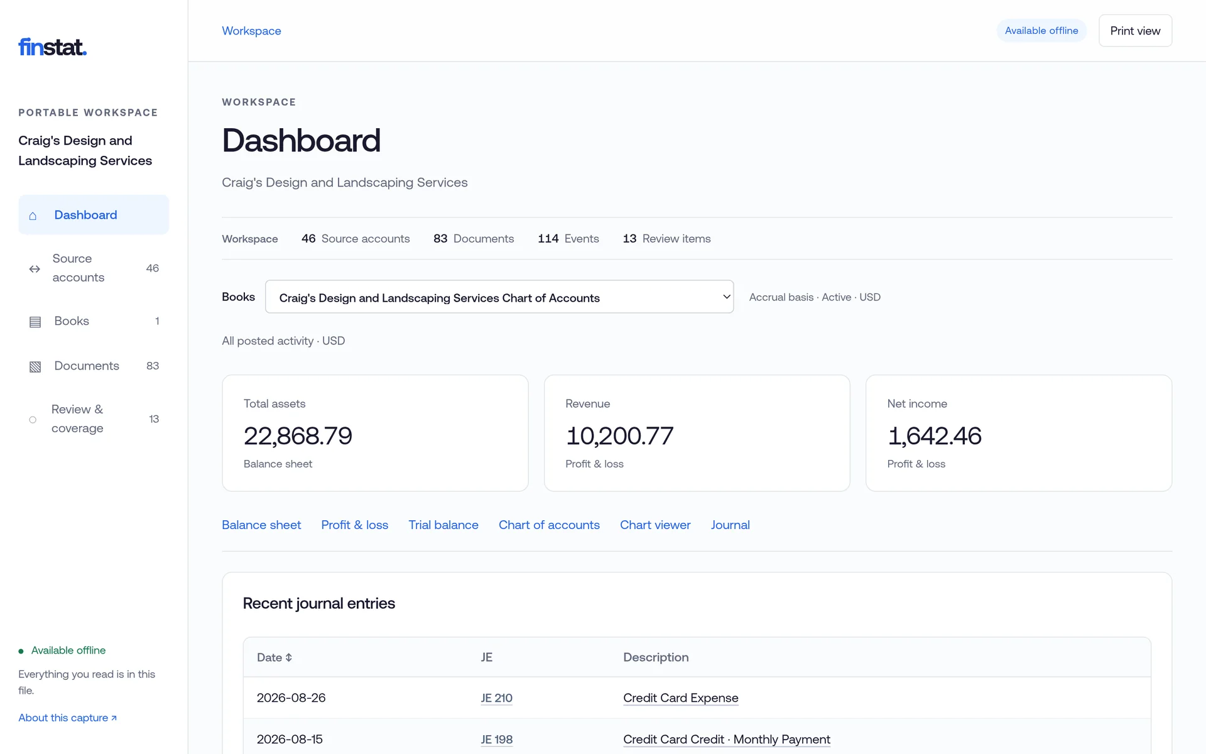The height and width of the screenshot is (754, 1206).
Task: Click the All posted activity · USD text
Action: point(283,341)
